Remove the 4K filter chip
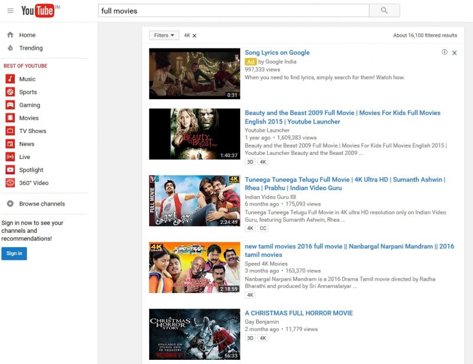Screen dimensions: 473x364 195,35
